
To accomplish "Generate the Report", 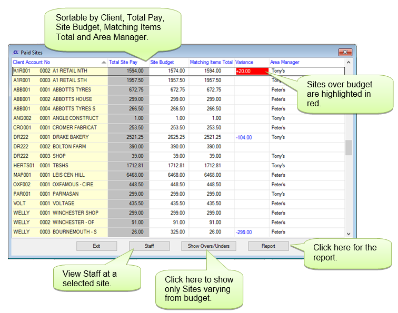I will tap(268, 246).
